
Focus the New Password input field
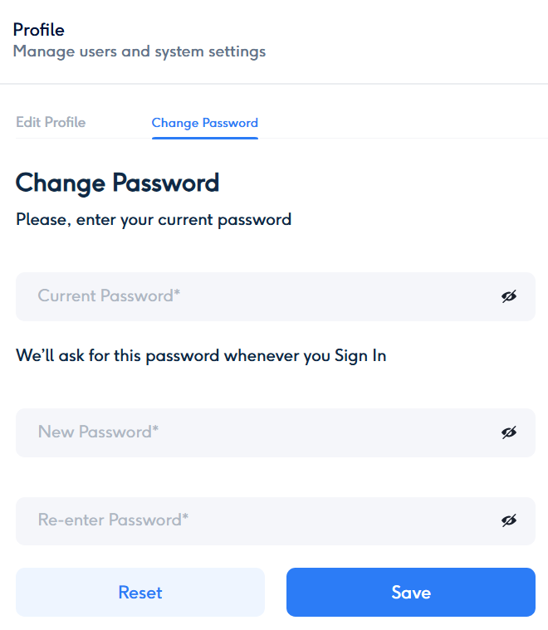tap(249, 432)
